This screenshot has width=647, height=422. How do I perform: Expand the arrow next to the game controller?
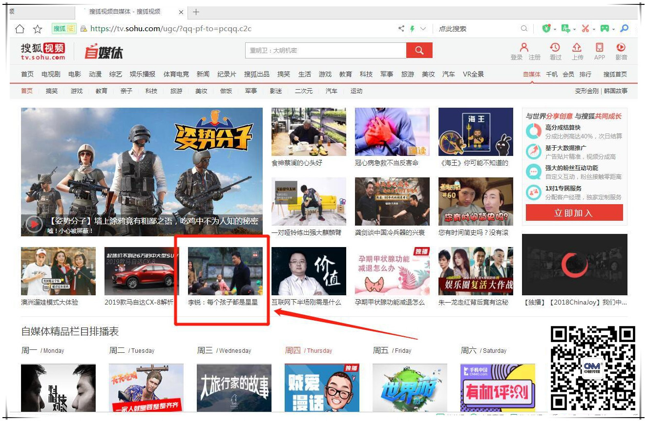(x=613, y=29)
